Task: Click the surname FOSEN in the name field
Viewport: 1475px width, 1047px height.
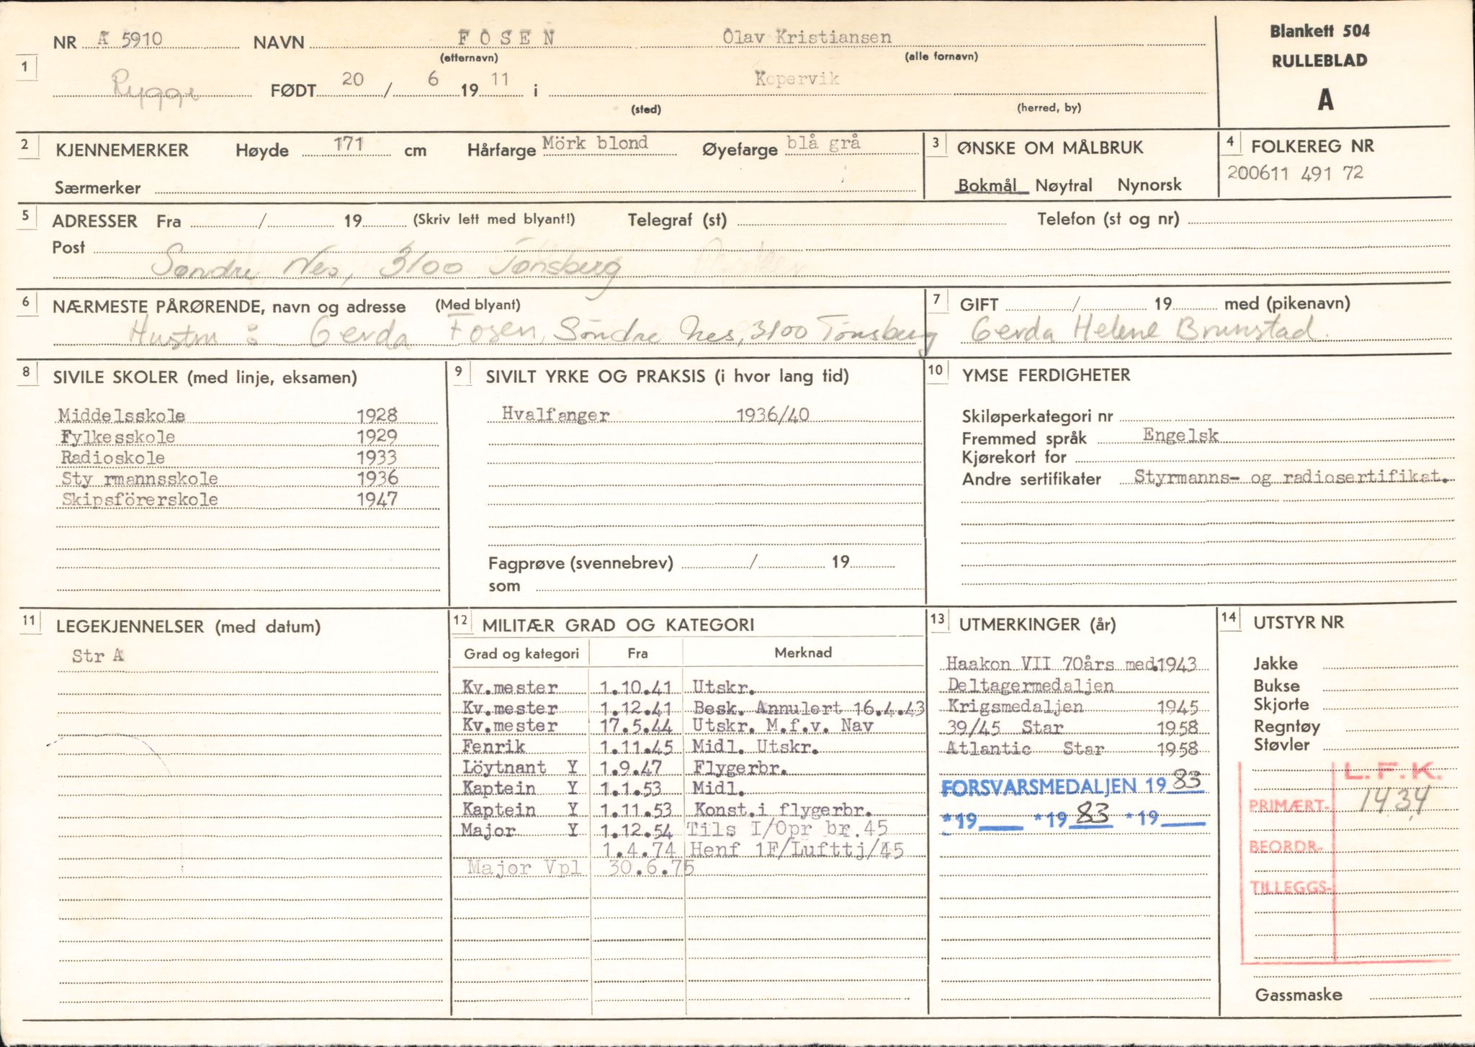Action: 506,38
